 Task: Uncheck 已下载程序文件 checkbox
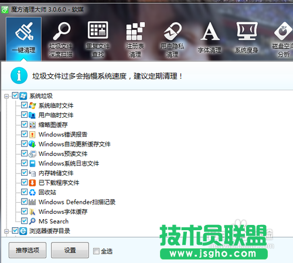pos(24,182)
